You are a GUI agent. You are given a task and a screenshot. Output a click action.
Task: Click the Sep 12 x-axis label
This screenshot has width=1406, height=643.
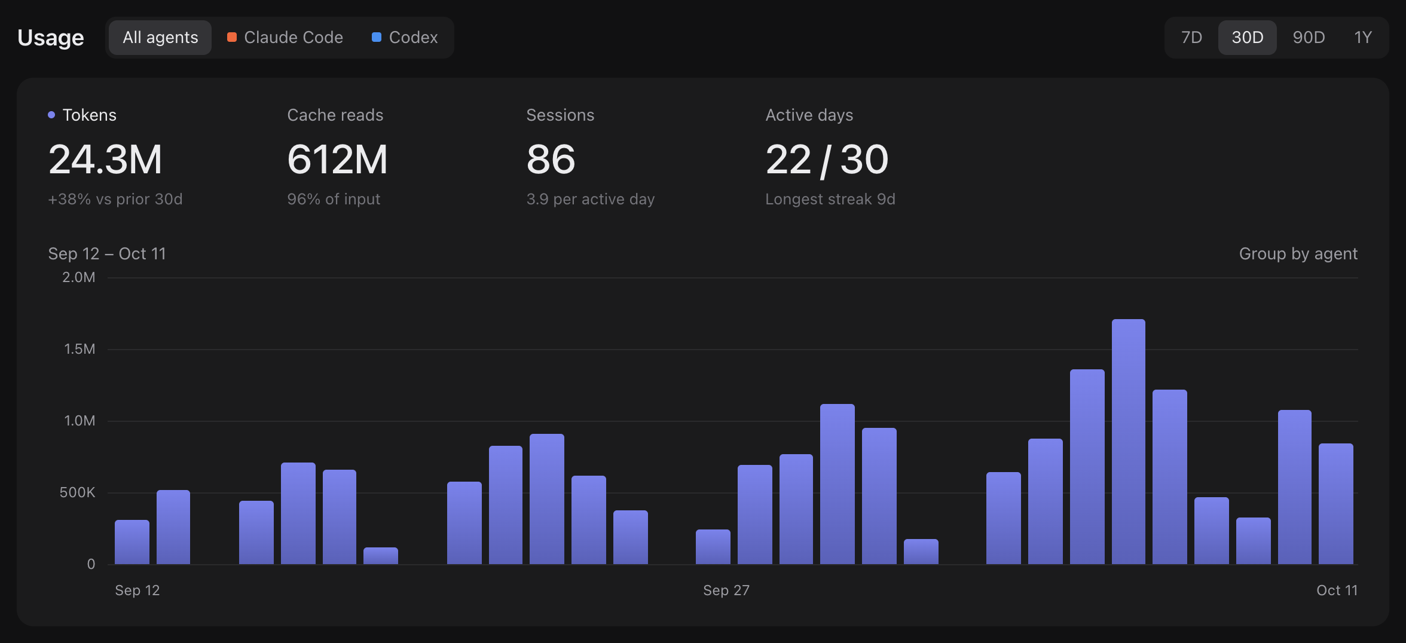[137, 590]
